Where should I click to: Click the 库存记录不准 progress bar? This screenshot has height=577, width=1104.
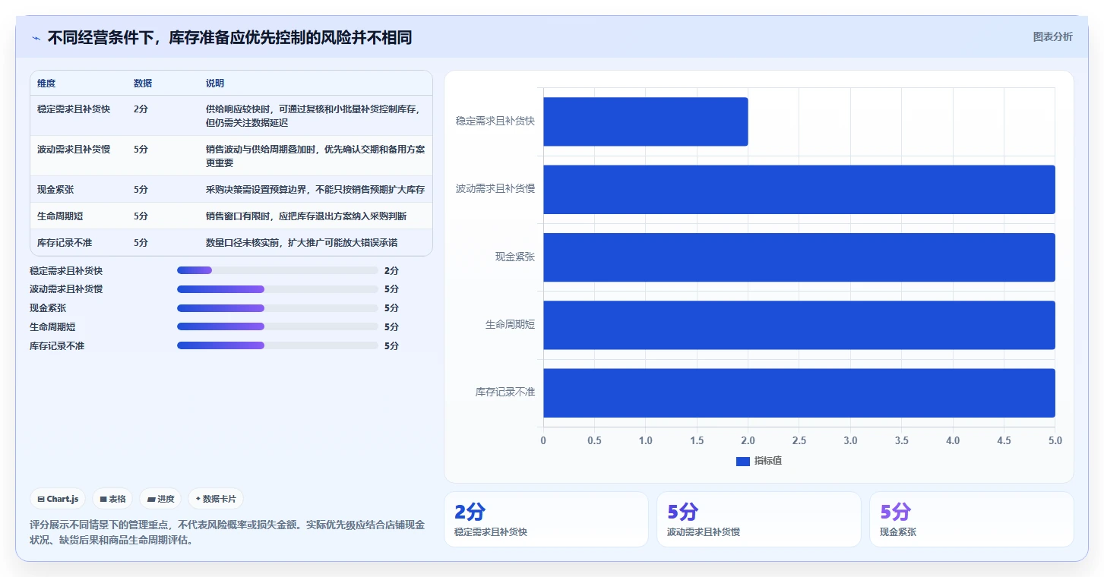point(277,345)
